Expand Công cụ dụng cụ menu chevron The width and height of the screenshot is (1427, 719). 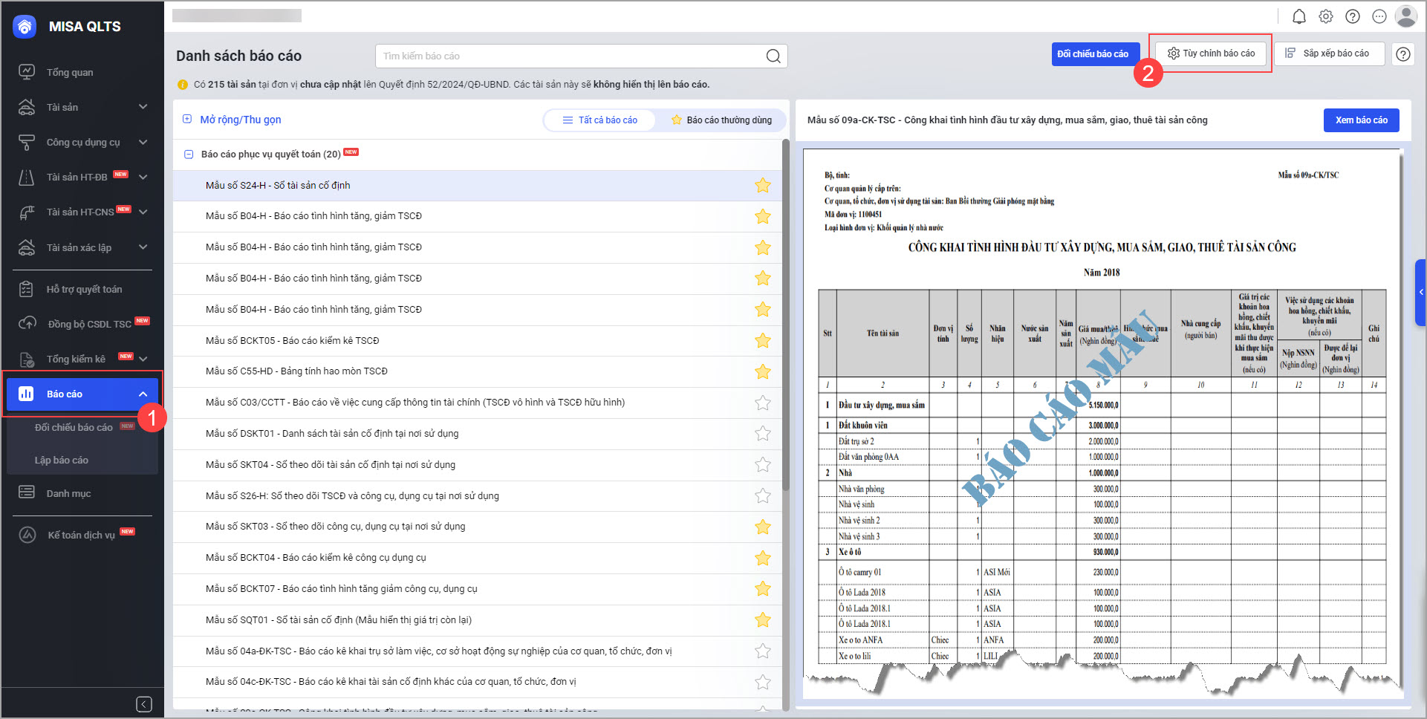[x=143, y=143]
